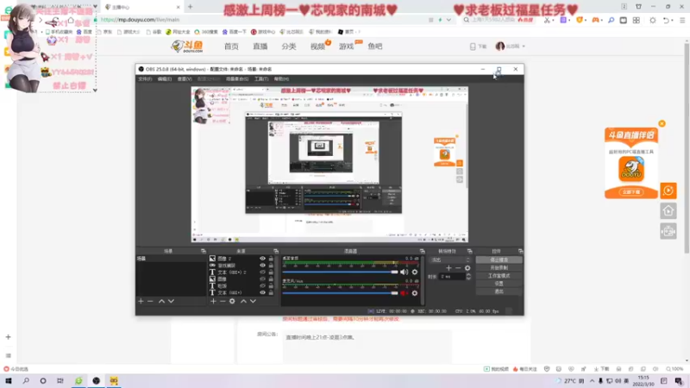Pop out the OBS controls dock
The image size is (690, 388).
coord(521,251)
